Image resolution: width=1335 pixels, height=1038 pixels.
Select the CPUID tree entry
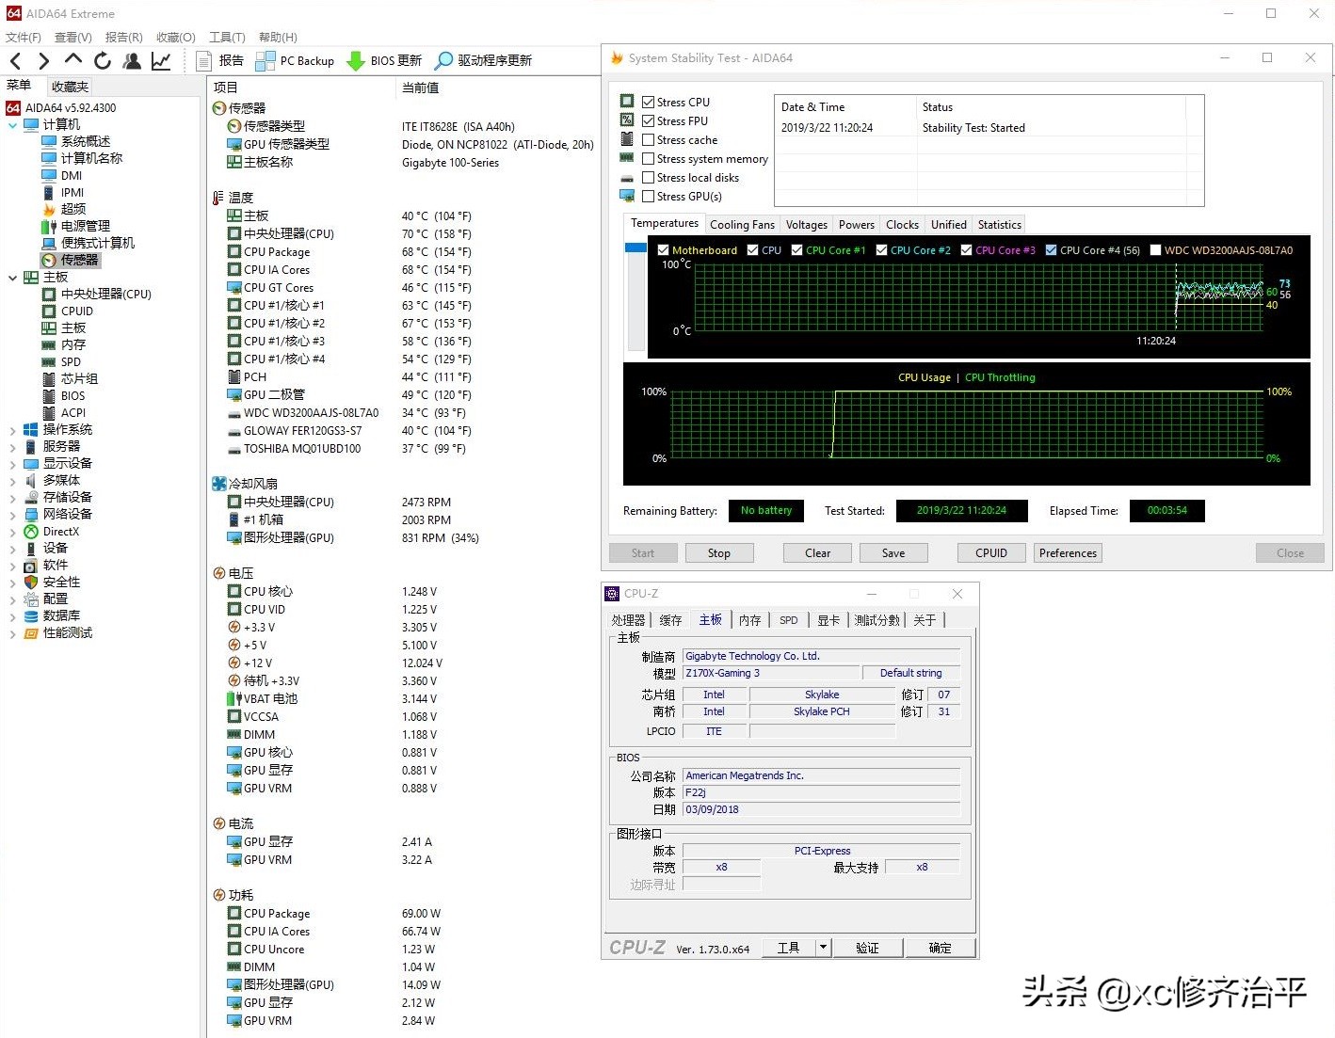pos(77,311)
